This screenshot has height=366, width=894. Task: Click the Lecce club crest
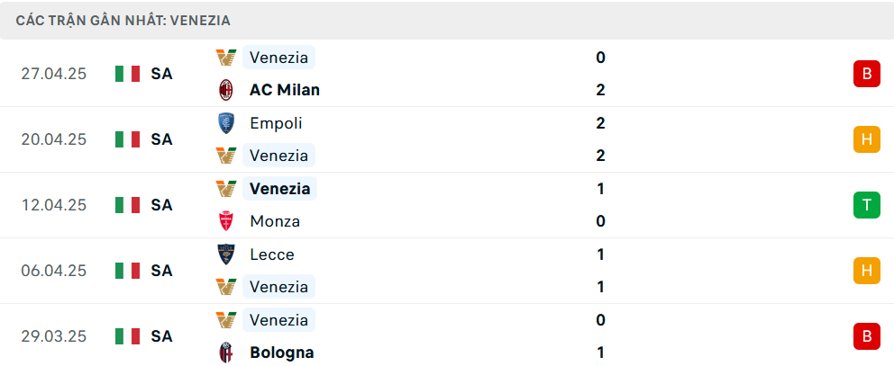[x=226, y=254]
